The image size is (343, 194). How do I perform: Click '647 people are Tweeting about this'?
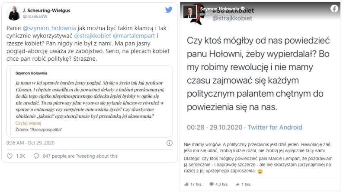point(80,156)
